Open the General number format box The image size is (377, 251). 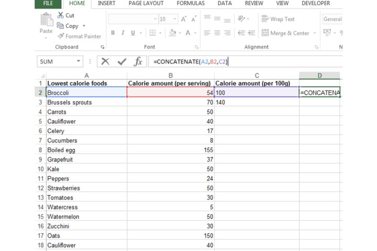[332, 19]
